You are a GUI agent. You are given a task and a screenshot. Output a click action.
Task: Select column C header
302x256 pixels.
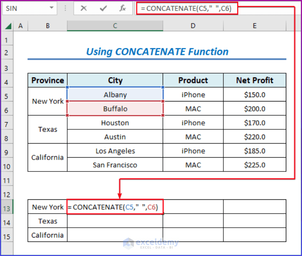115,26
